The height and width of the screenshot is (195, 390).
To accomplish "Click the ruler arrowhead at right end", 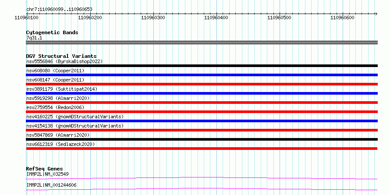I will tap(376, 14).
